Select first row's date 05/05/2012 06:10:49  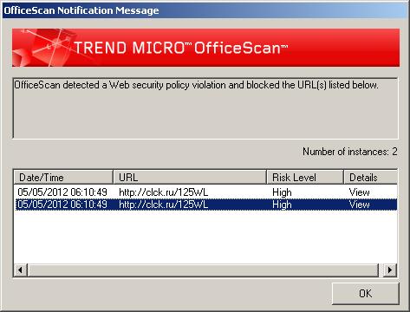pos(62,192)
